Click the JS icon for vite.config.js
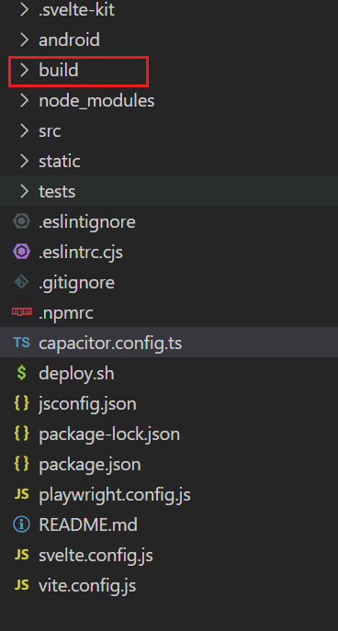This screenshot has height=631, width=338. pos(21,585)
